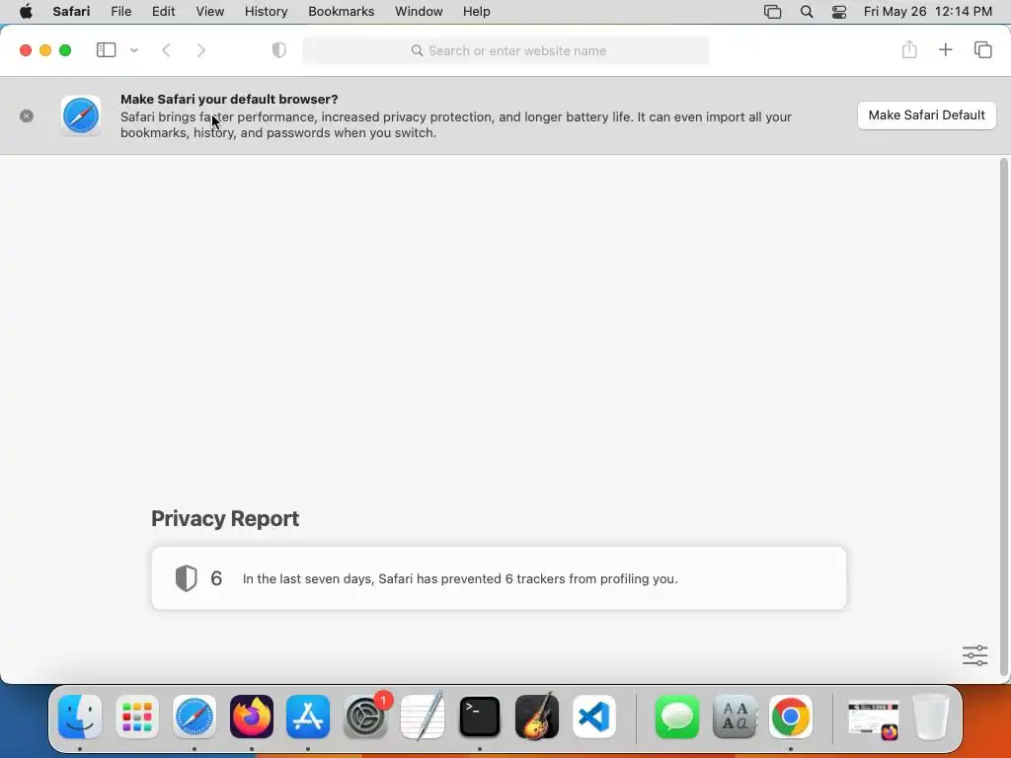Open the Privacy Report tracker summary card
This screenshot has width=1011, height=758.
(x=499, y=578)
